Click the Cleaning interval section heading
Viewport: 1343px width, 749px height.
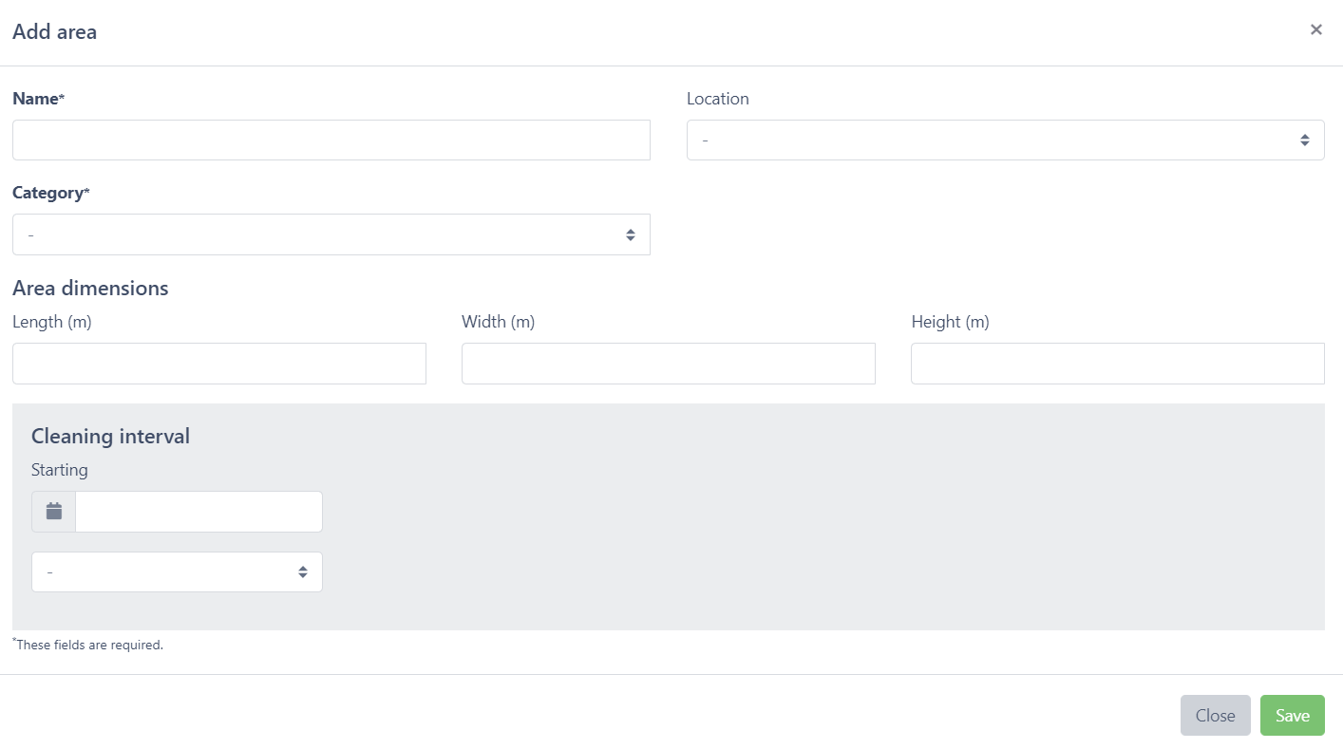pyautogui.click(x=110, y=436)
